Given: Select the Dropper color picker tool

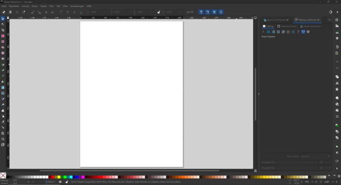Looking at the screenshot, I should click(x=3, y=99).
